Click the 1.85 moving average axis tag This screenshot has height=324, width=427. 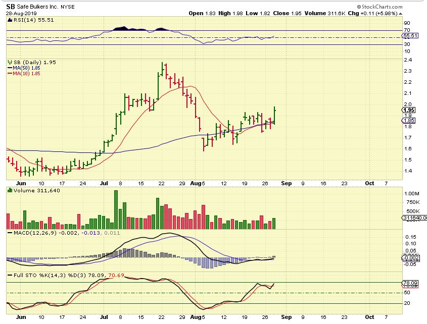(409, 120)
